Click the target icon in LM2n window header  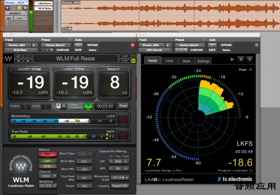tap(257, 45)
